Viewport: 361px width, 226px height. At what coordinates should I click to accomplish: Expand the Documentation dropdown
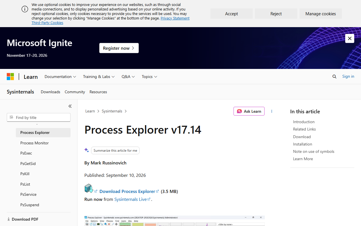click(60, 77)
